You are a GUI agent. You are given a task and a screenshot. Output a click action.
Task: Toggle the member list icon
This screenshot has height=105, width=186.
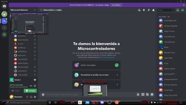tap(153, 10)
